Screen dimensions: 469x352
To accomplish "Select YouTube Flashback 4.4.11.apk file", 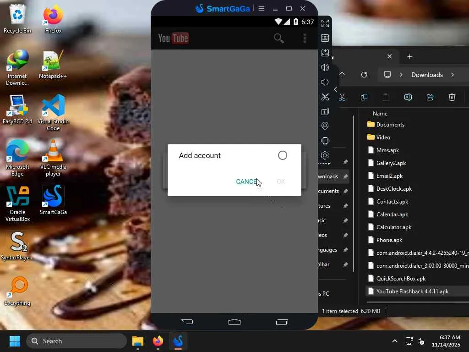I will [412, 291].
